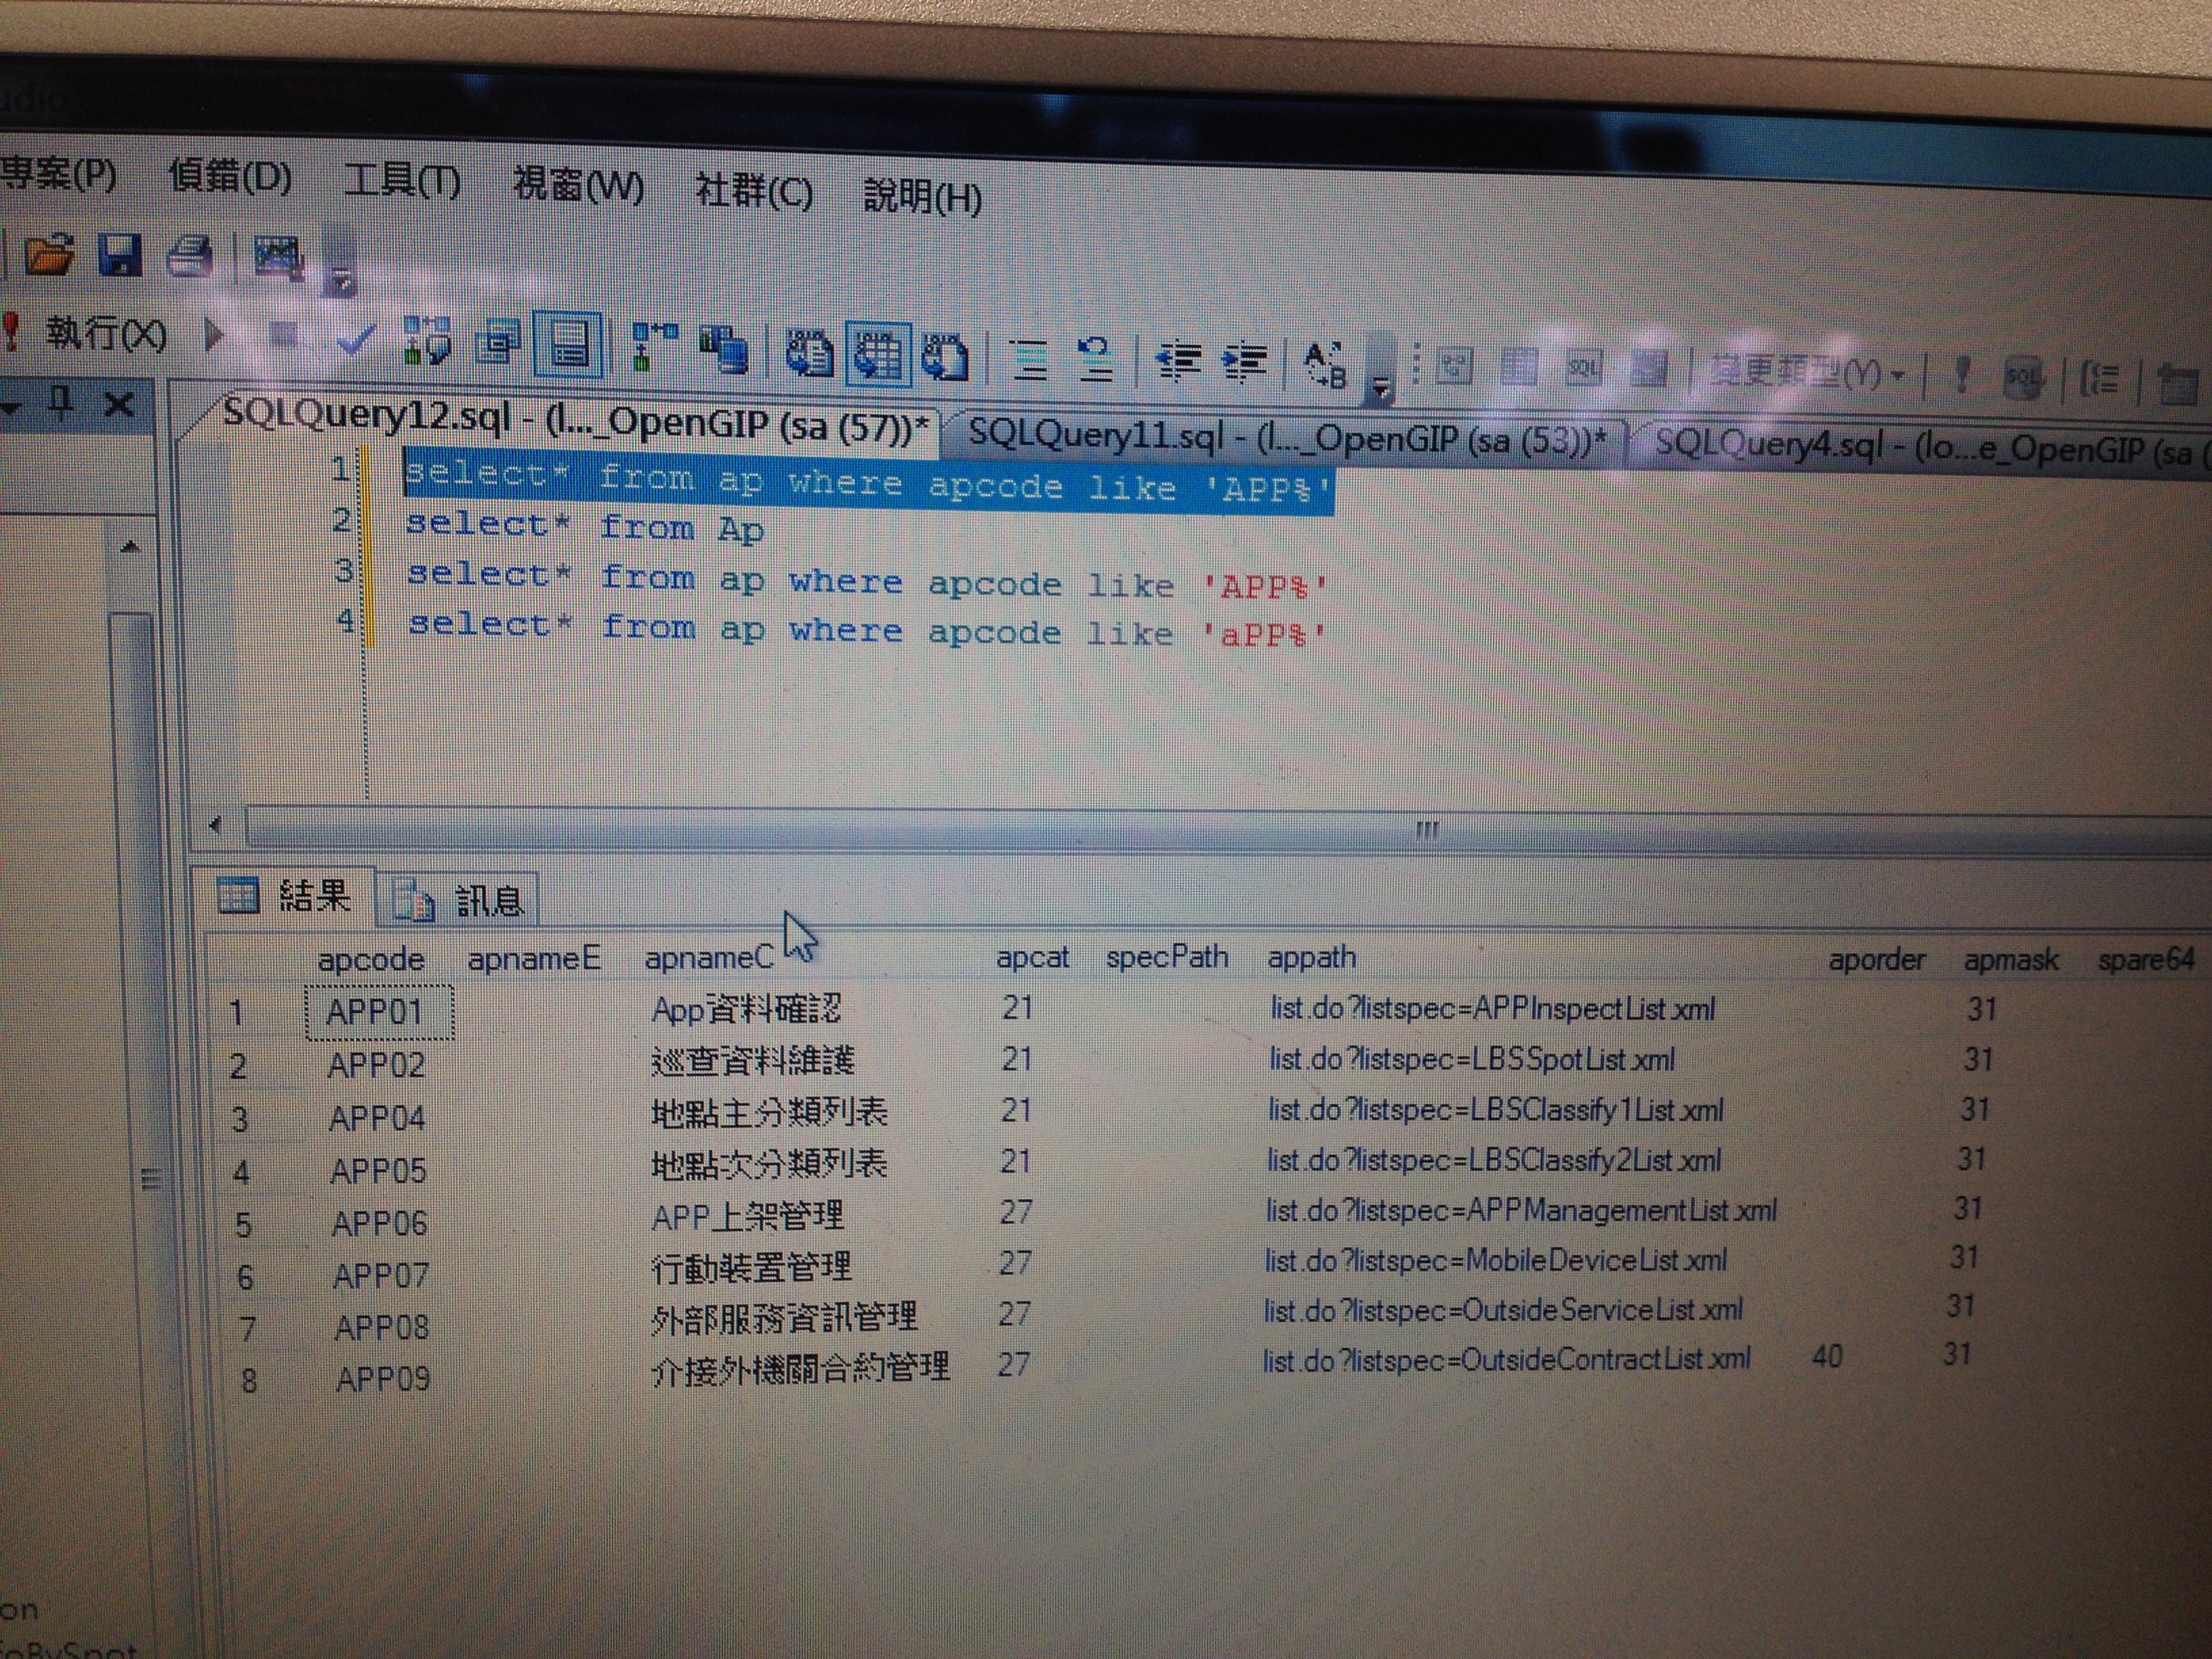Toggle Results to Grid mode
The image size is (2212, 1659).
pyautogui.click(x=878, y=354)
